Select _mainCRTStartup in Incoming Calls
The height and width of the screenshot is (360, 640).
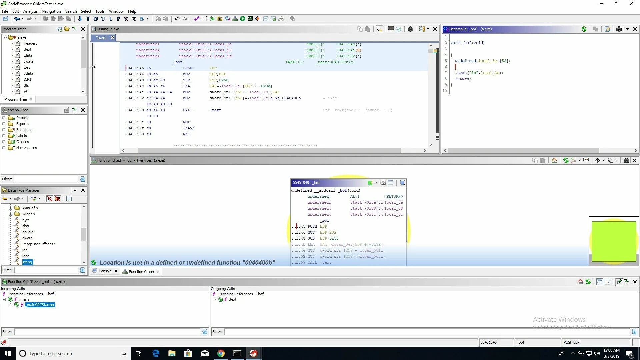pyautogui.click(x=40, y=305)
